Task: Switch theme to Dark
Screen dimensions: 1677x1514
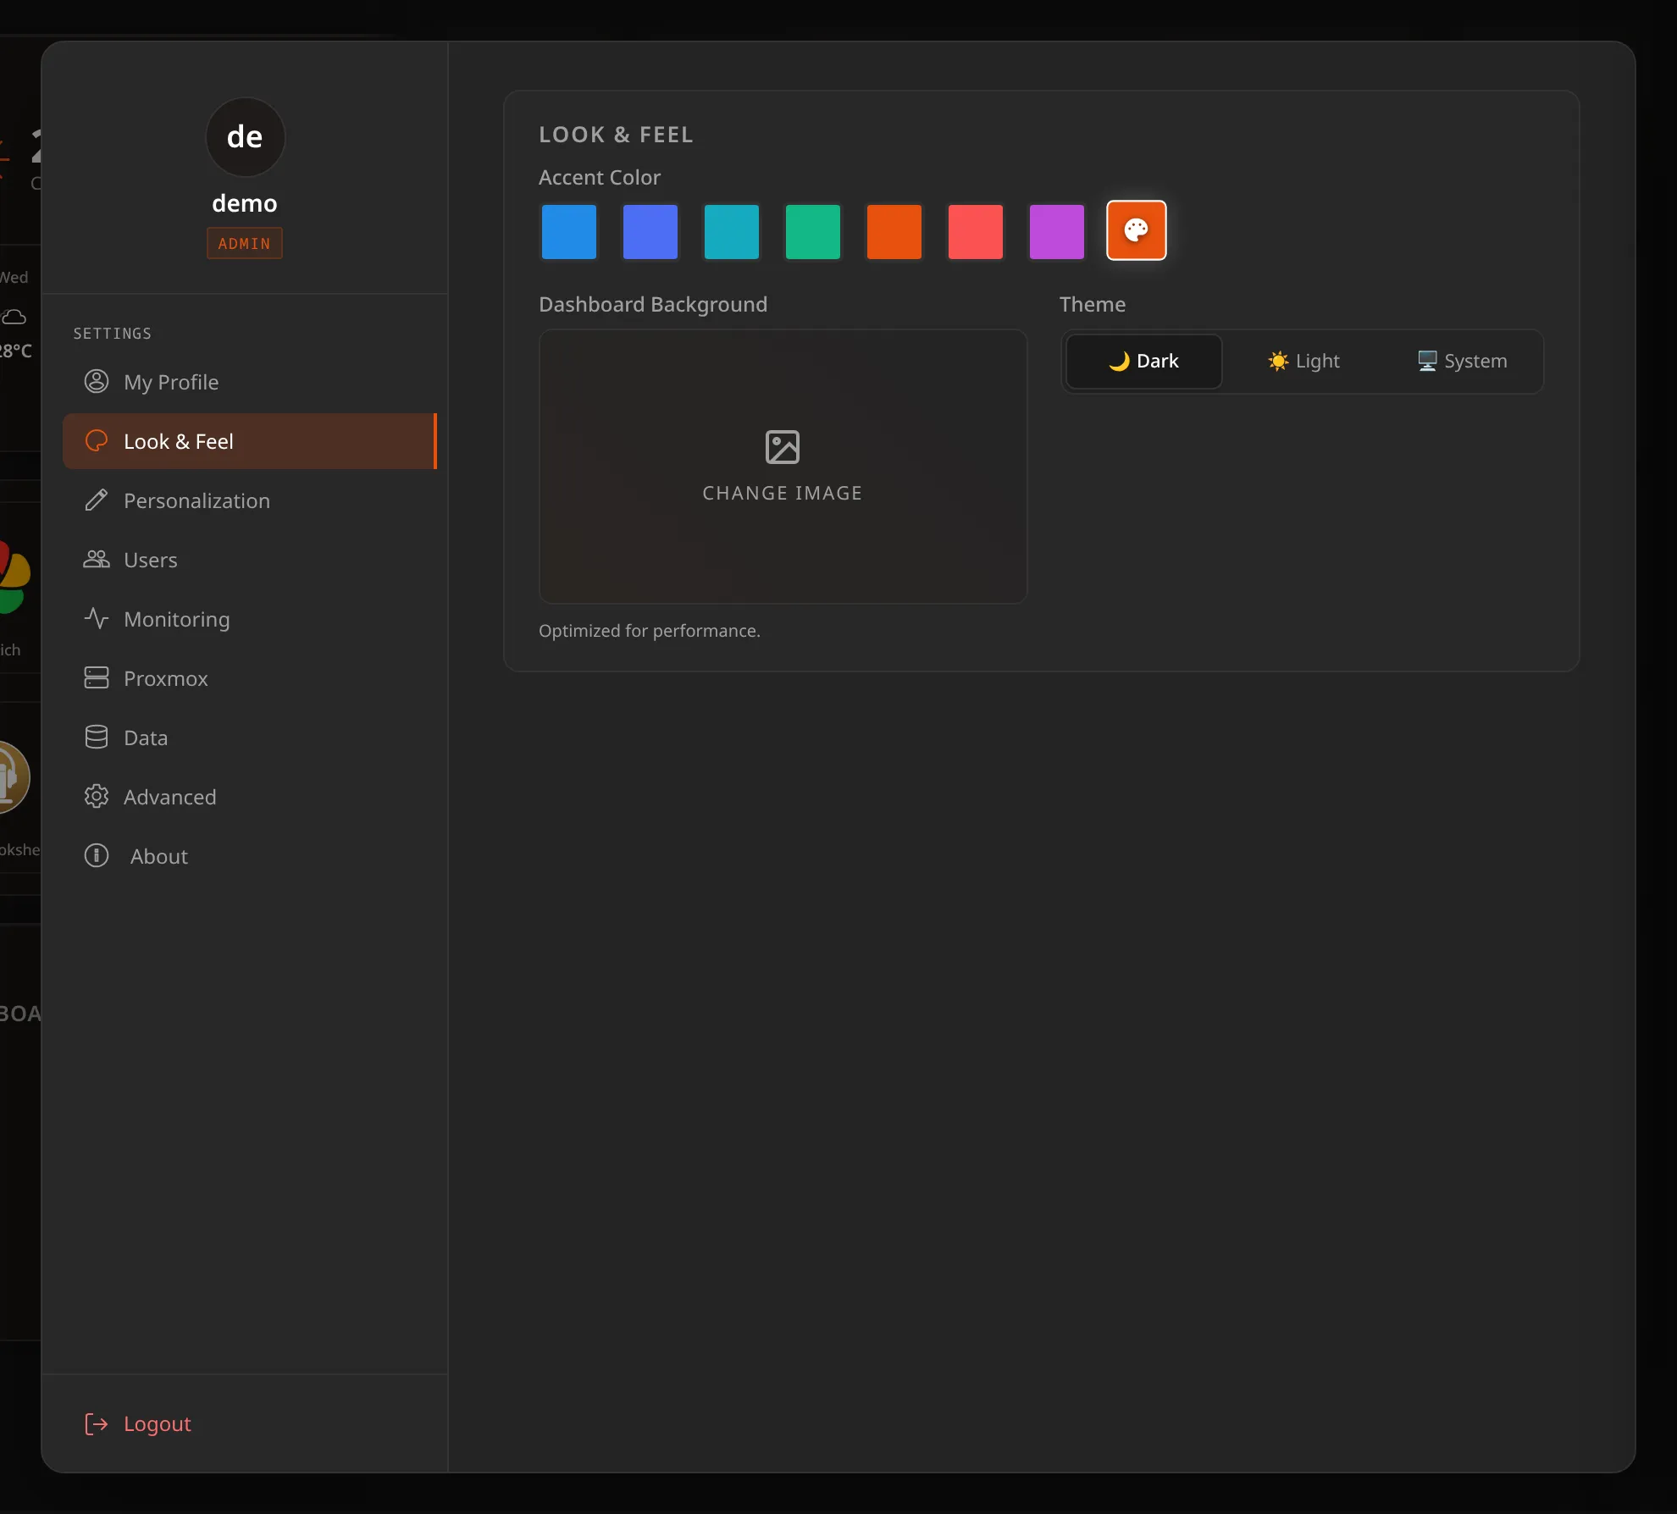Action: pos(1143,362)
